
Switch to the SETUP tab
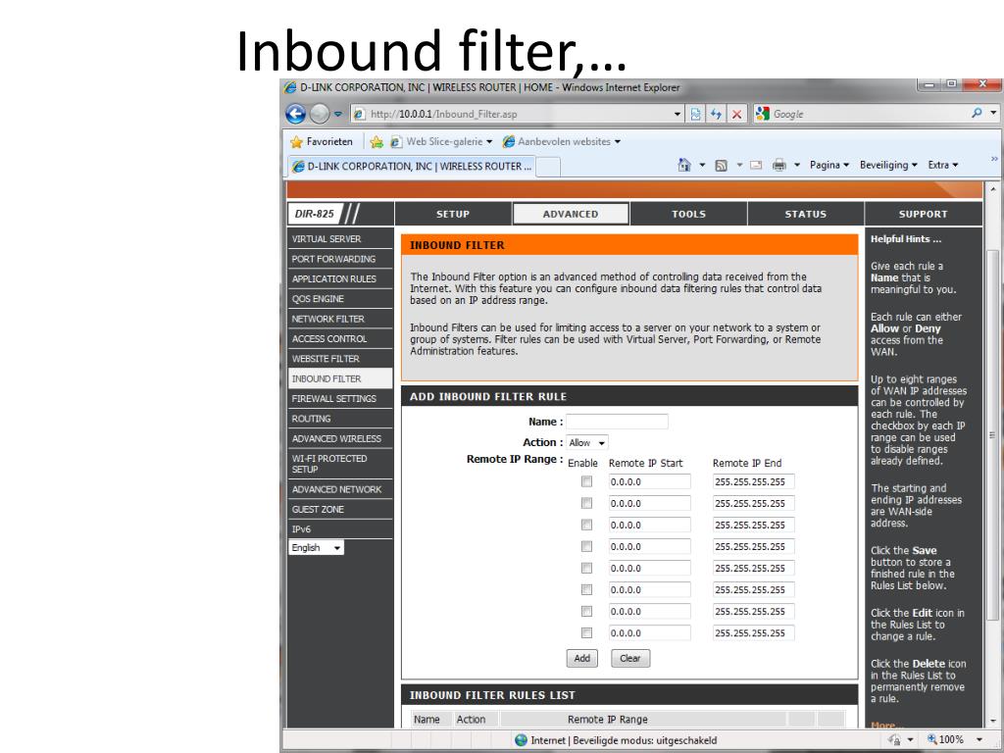point(453,214)
